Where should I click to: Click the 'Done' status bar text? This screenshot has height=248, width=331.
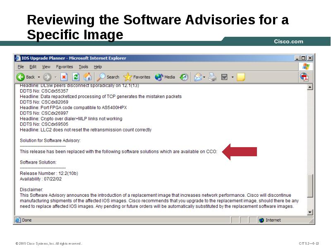(x=27, y=220)
